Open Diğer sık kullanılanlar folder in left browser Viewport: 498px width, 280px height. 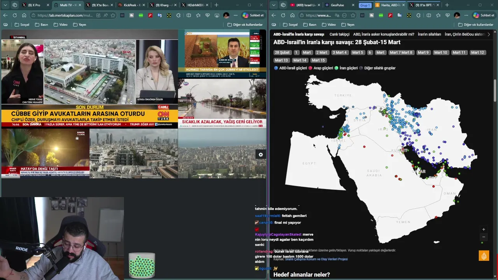(x=245, y=24)
